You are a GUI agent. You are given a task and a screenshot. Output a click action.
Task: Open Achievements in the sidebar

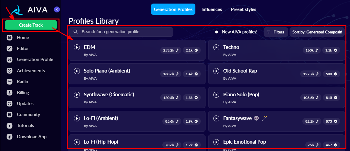[31, 70]
